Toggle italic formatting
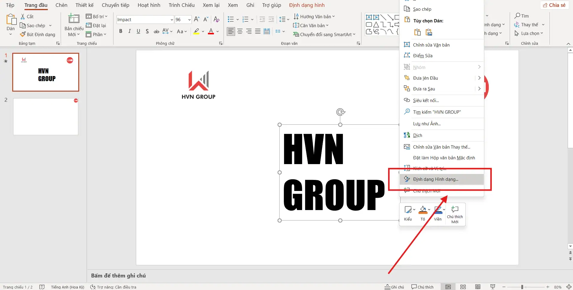 click(x=129, y=31)
